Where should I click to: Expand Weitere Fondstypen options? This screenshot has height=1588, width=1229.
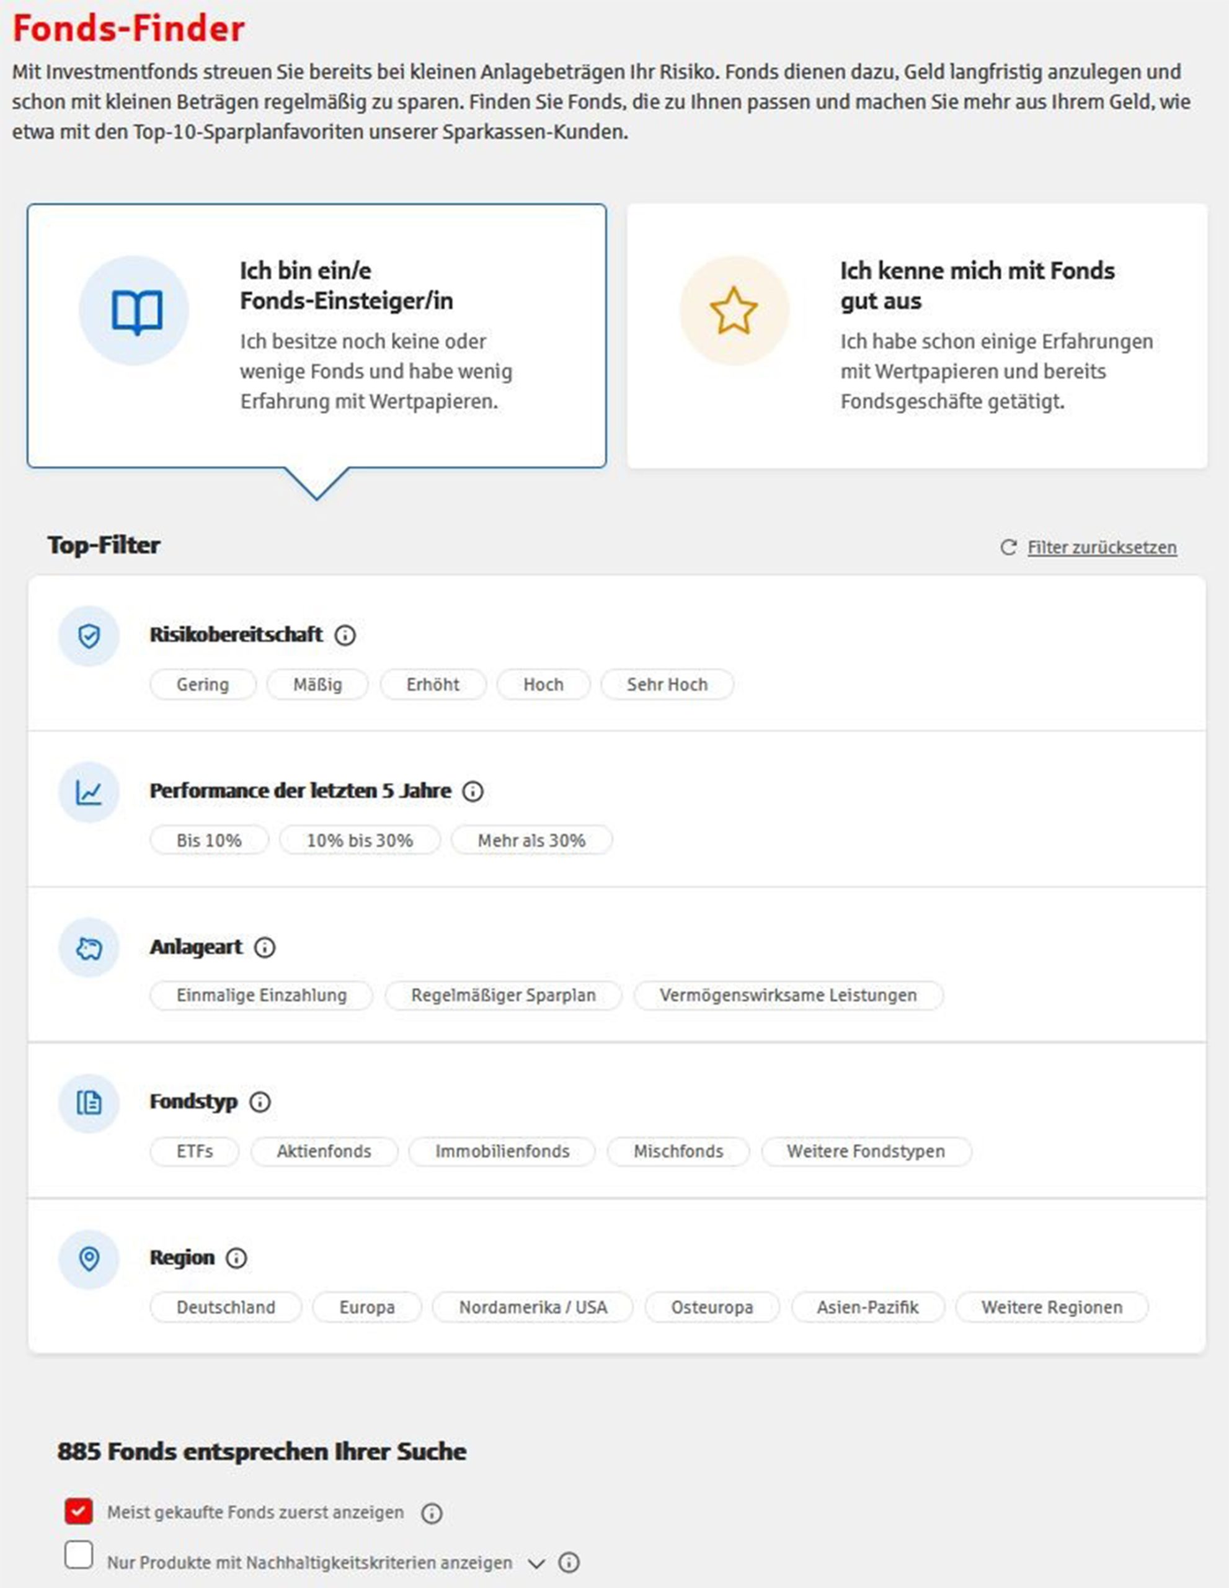point(866,1152)
